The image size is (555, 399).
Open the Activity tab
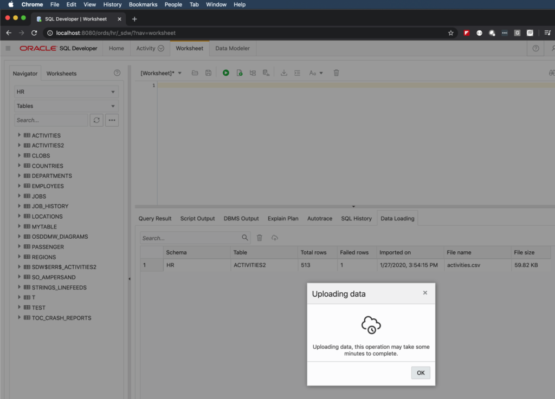(150, 48)
